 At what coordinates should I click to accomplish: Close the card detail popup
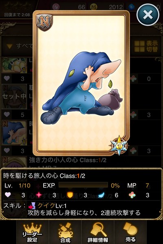[148, 15]
